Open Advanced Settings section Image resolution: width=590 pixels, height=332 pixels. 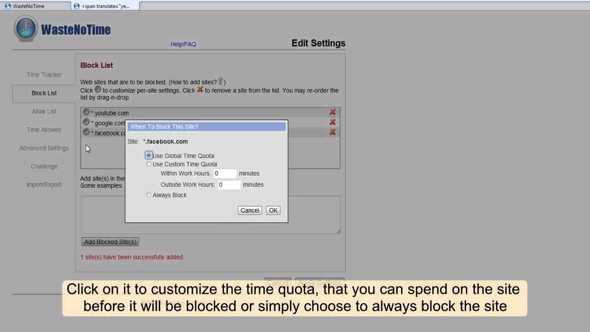pos(44,148)
